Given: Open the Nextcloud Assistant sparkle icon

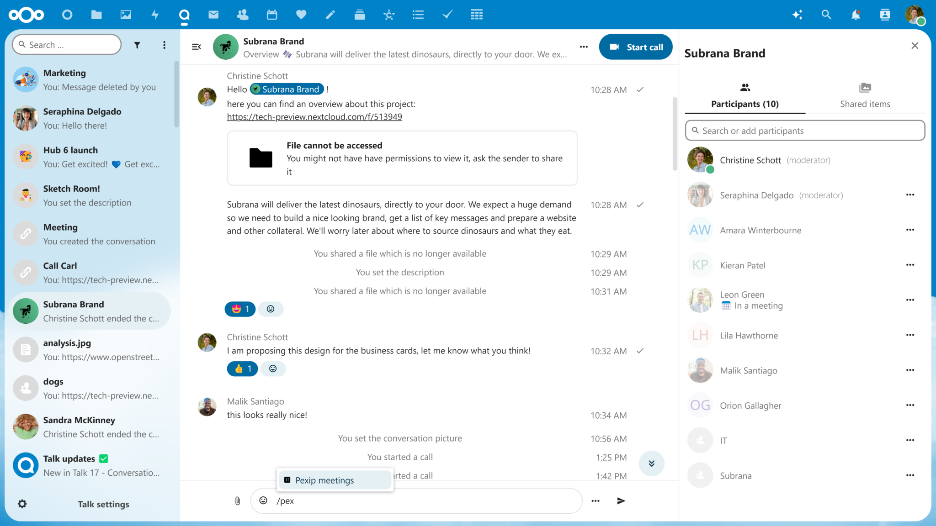Looking at the screenshot, I should [798, 14].
